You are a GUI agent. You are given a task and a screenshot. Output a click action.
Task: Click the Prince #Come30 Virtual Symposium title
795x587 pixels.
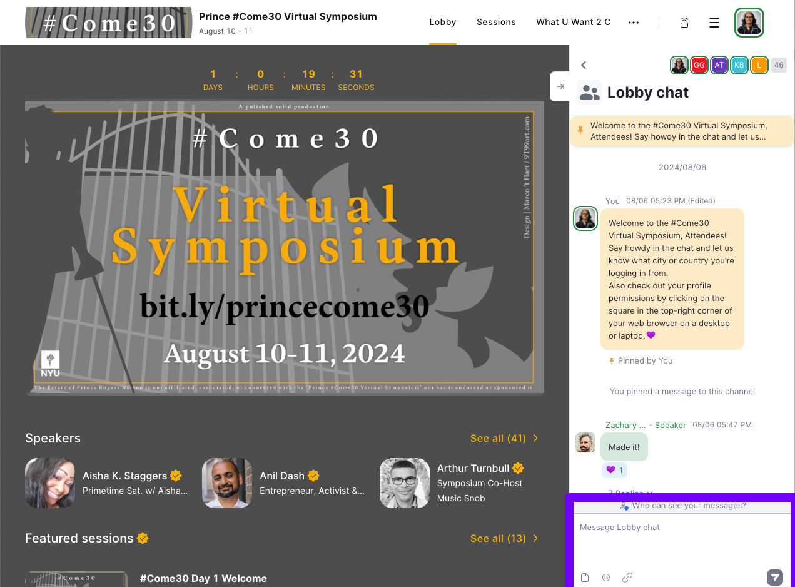pos(288,16)
